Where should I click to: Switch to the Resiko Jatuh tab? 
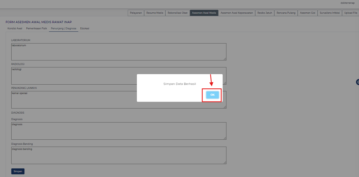click(265, 13)
